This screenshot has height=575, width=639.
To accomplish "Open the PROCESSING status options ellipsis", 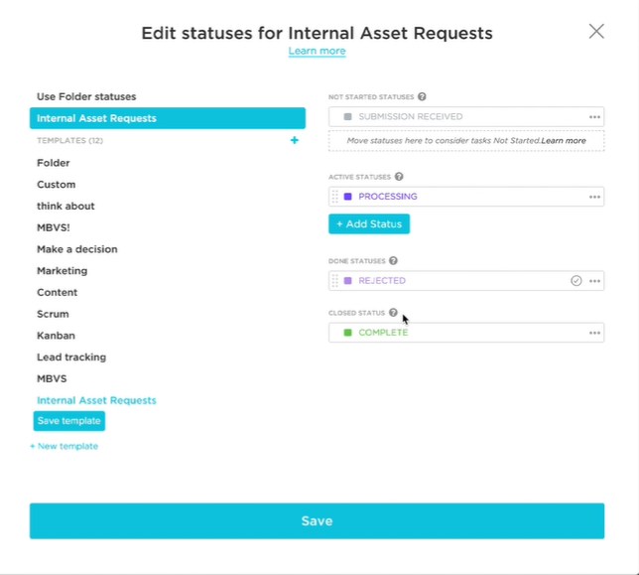I will click(x=594, y=197).
